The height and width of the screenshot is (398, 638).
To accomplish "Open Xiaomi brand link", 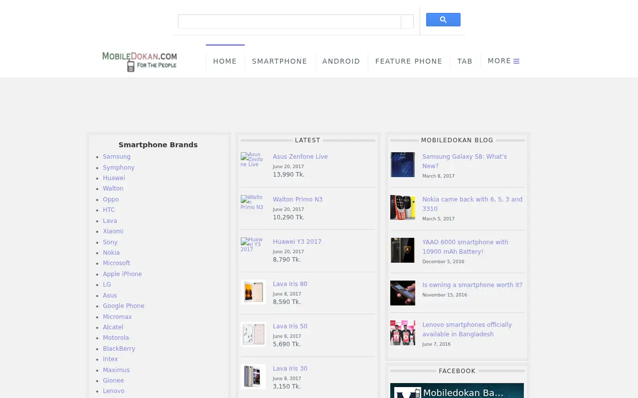I will pos(113,231).
